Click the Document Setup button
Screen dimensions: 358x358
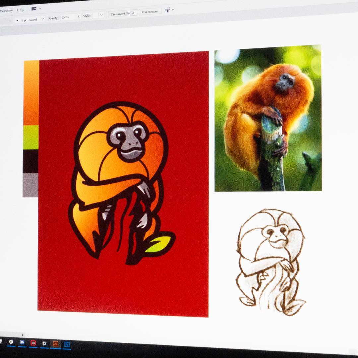coord(123,14)
